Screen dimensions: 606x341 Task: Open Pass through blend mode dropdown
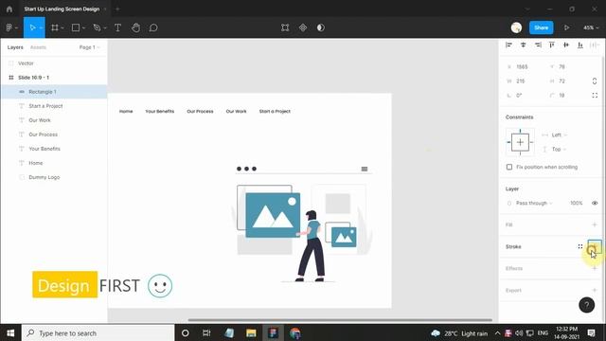534,203
